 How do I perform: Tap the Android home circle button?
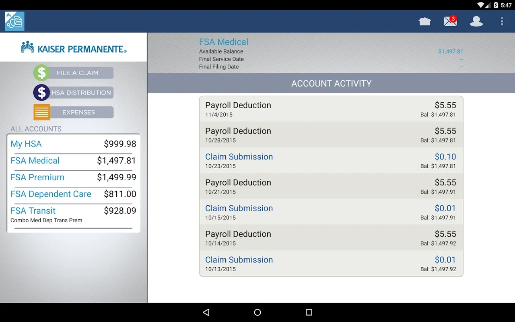(x=257, y=312)
